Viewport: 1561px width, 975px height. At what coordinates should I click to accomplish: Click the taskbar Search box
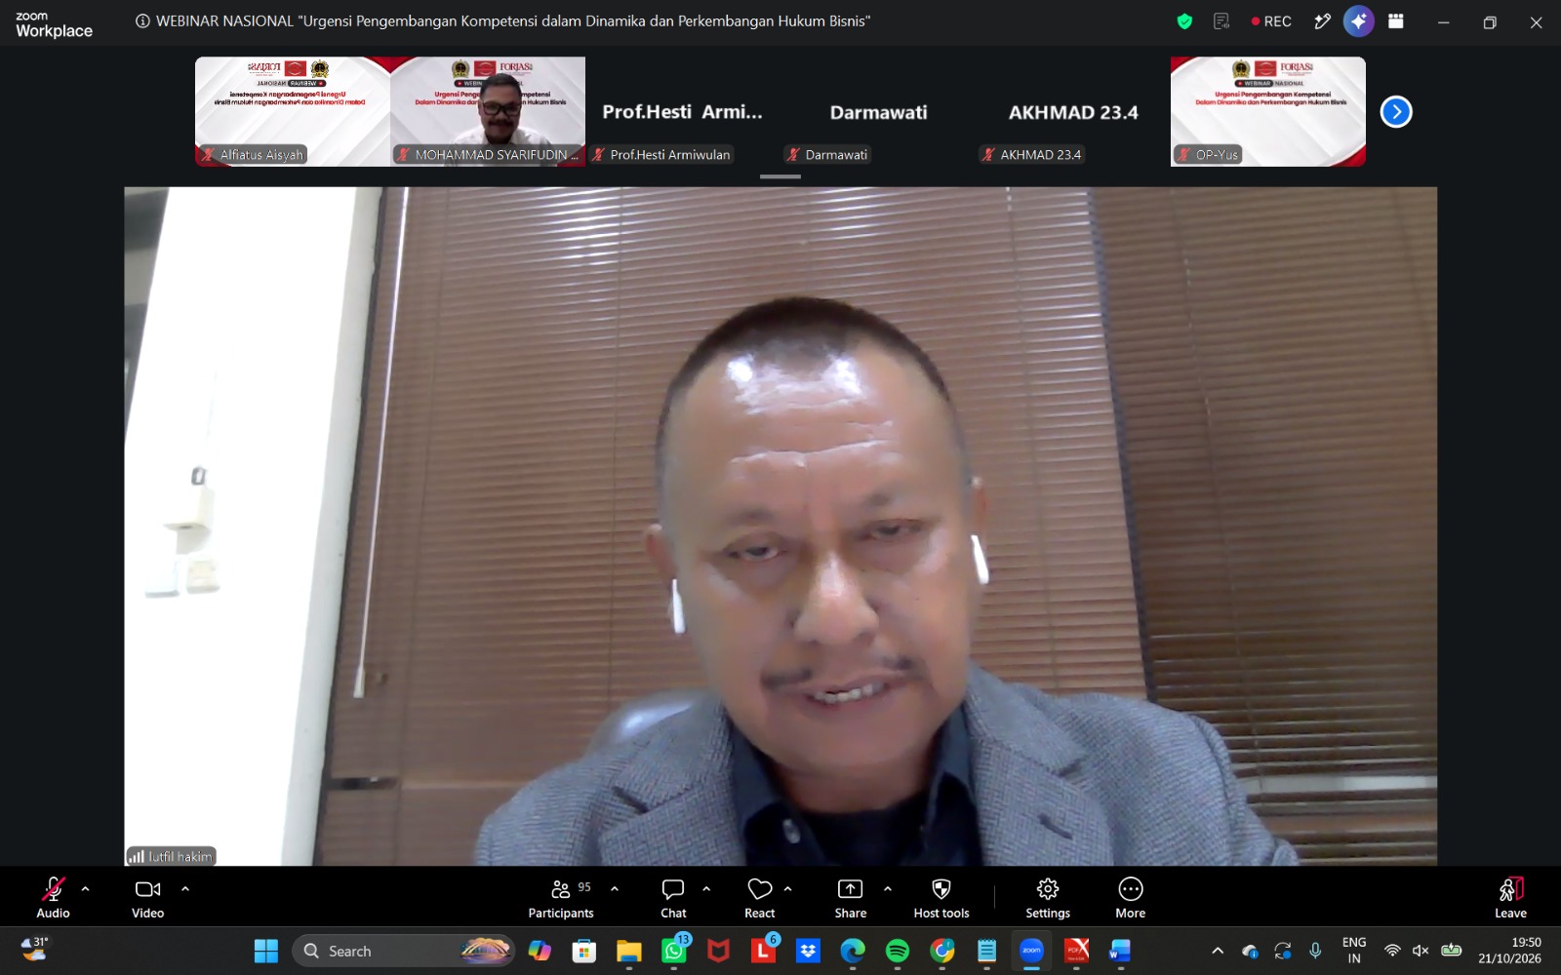pos(403,951)
